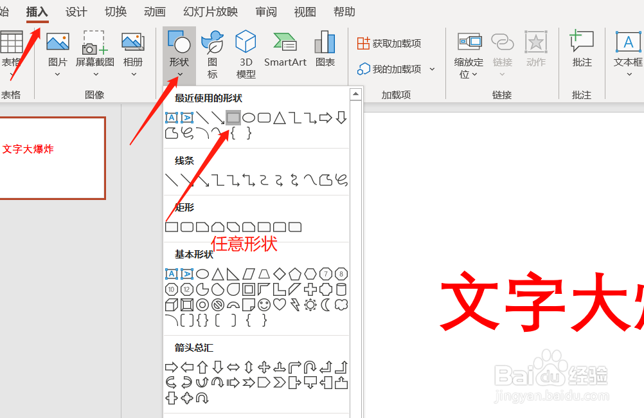The width and height of the screenshot is (644, 418).
Task: Open the 动画 tab
Action: point(154,12)
